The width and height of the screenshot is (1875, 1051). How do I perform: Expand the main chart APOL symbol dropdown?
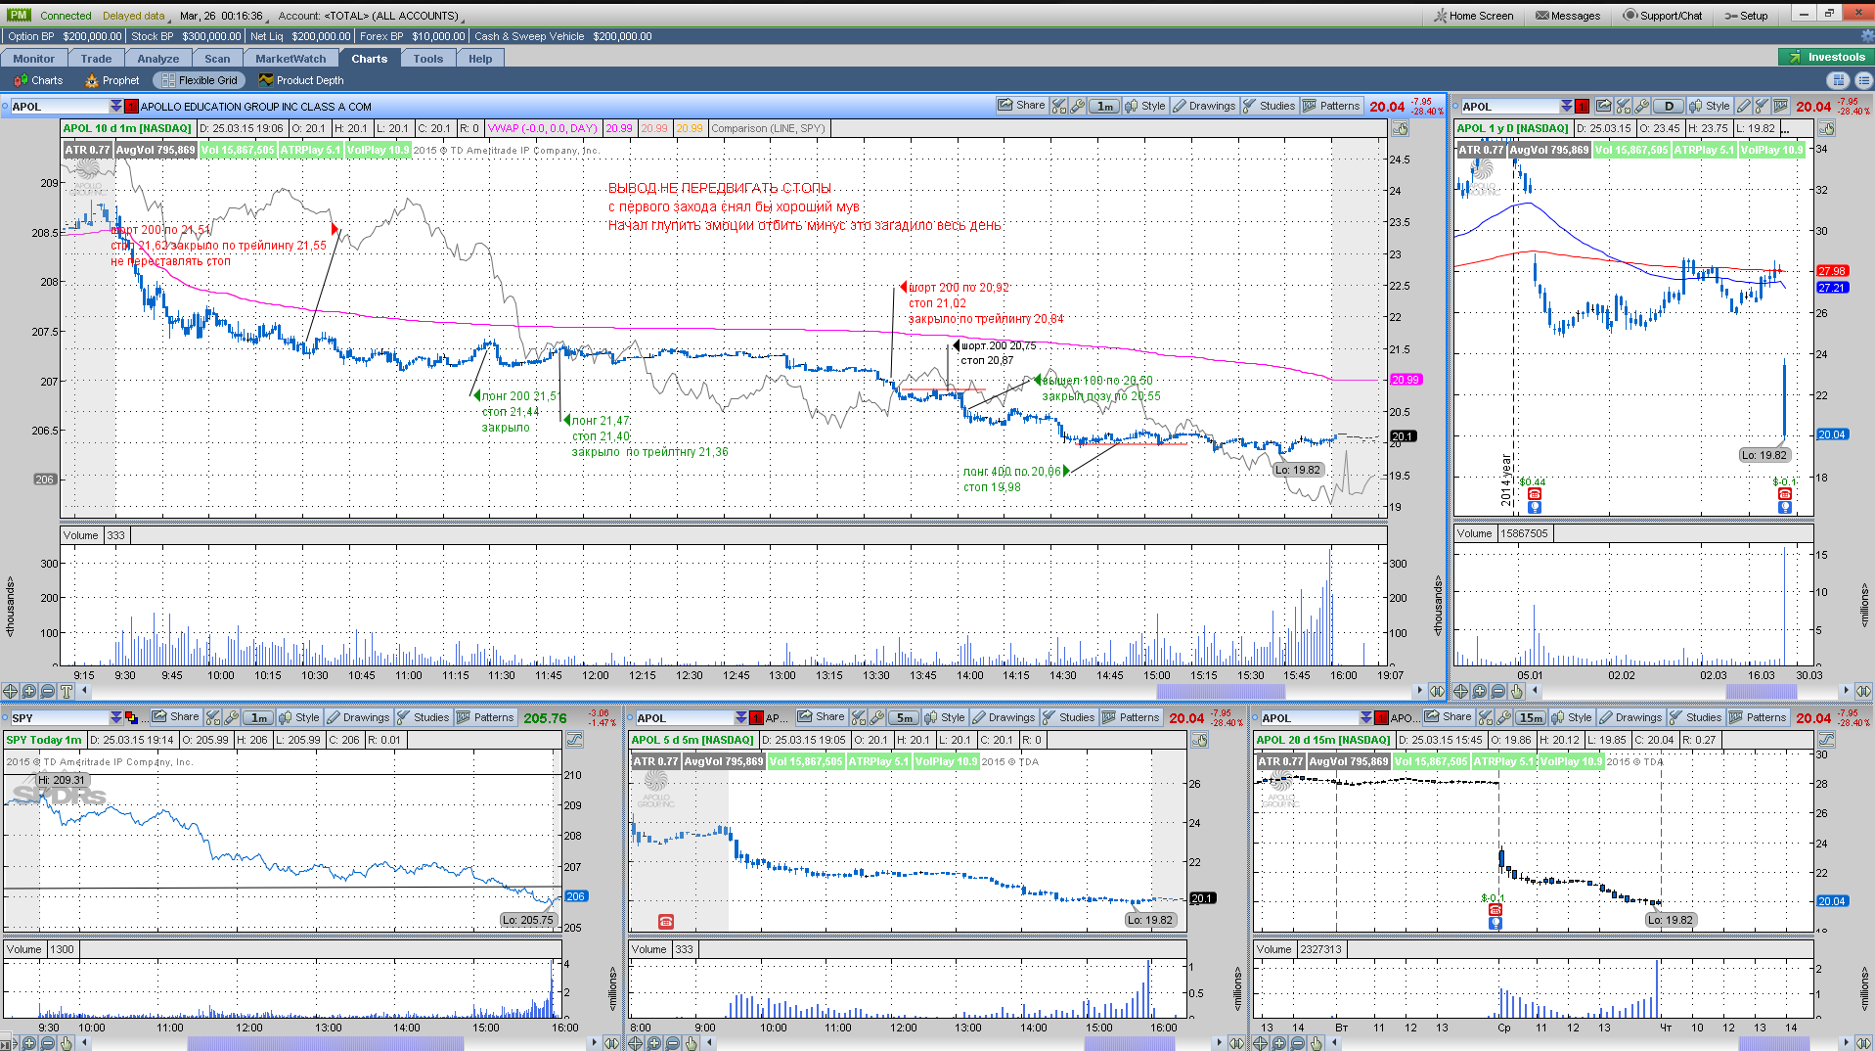coord(115,106)
